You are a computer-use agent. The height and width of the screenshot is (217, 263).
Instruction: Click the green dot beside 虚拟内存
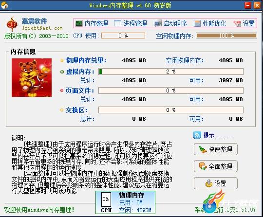(62, 72)
